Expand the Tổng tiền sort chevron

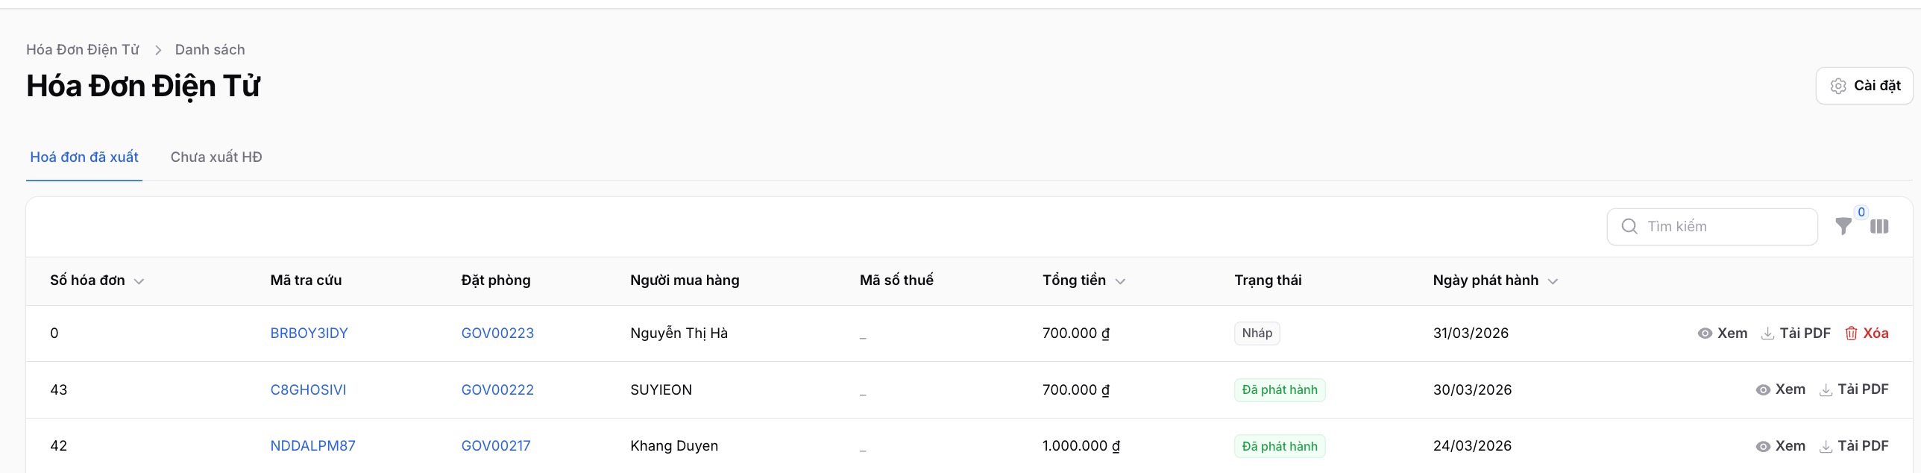[1119, 281]
